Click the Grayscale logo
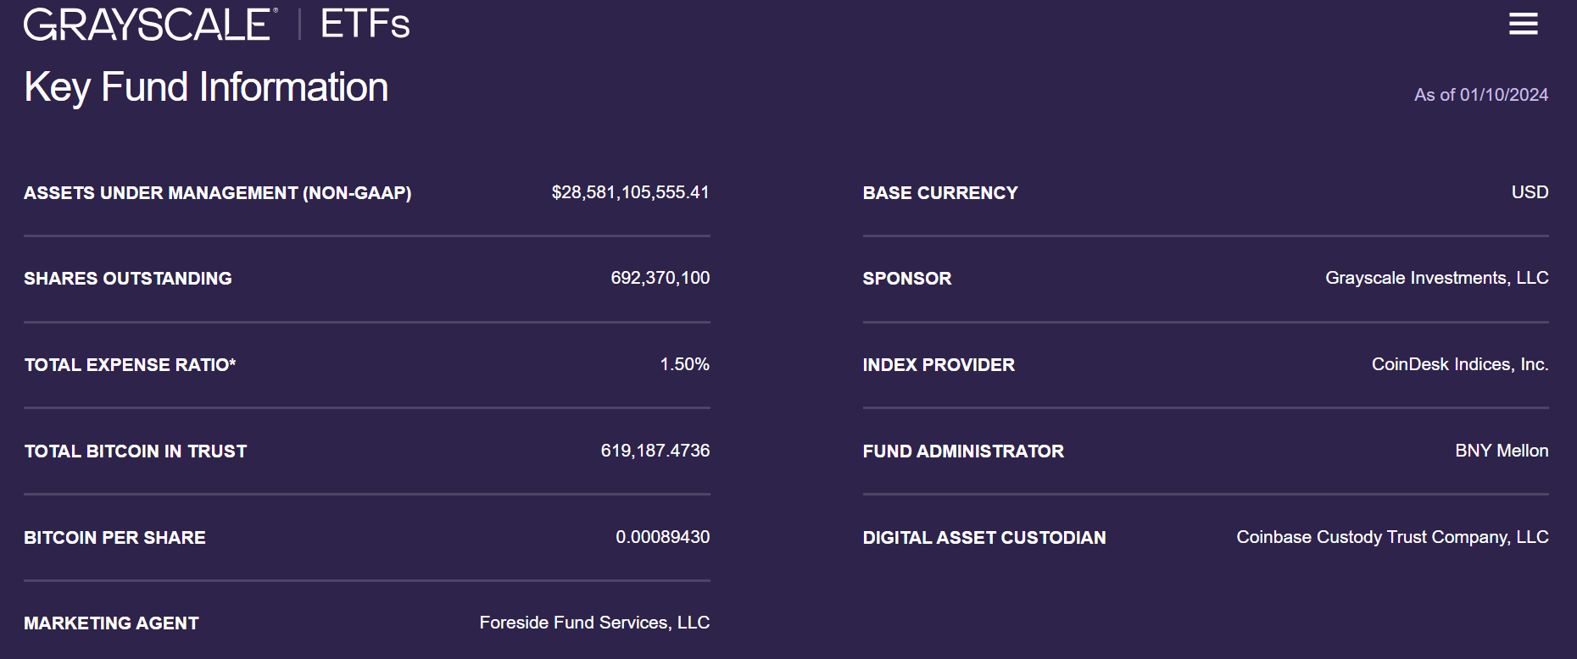1577x659 pixels. pyautogui.click(x=150, y=24)
